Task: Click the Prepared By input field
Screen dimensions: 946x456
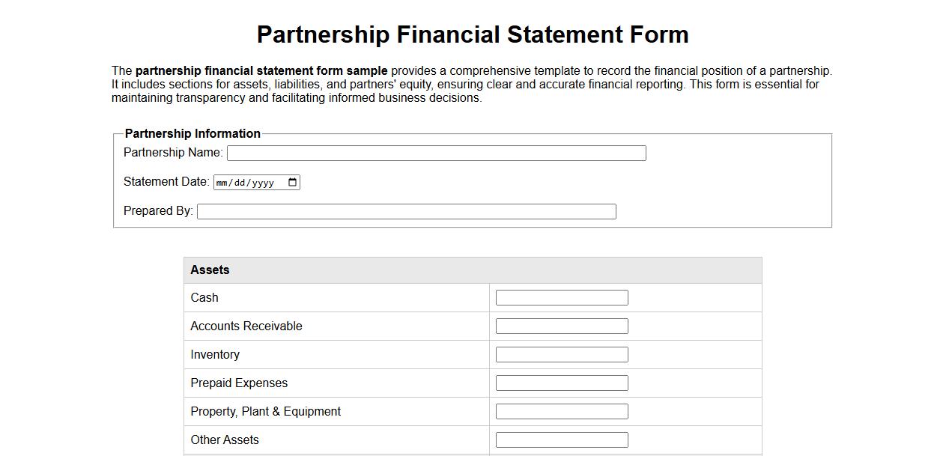Action: coord(406,210)
